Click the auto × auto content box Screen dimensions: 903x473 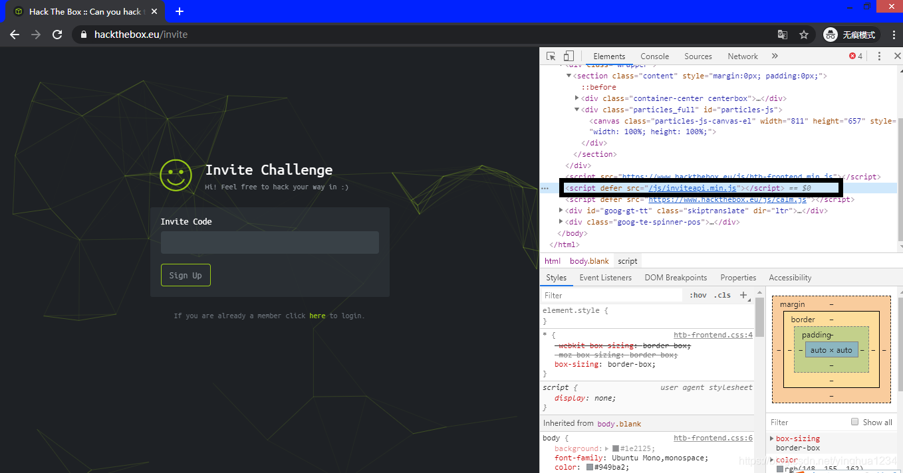(x=831, y=349)
